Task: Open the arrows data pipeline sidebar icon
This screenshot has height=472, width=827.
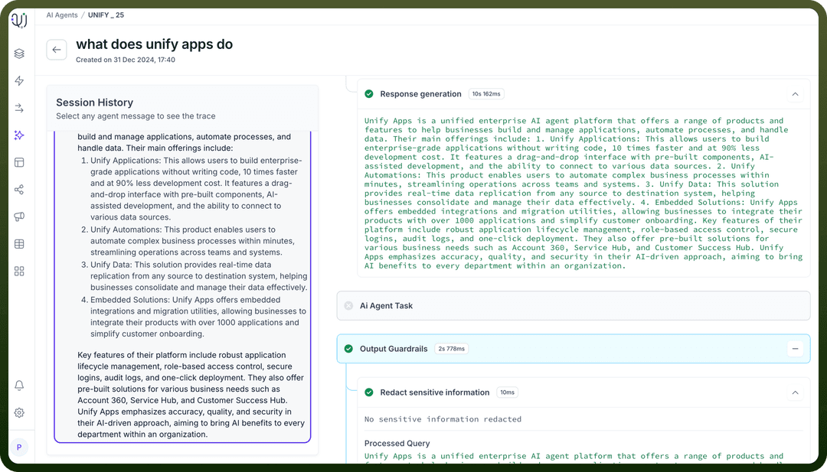Action: click(19, 108)
